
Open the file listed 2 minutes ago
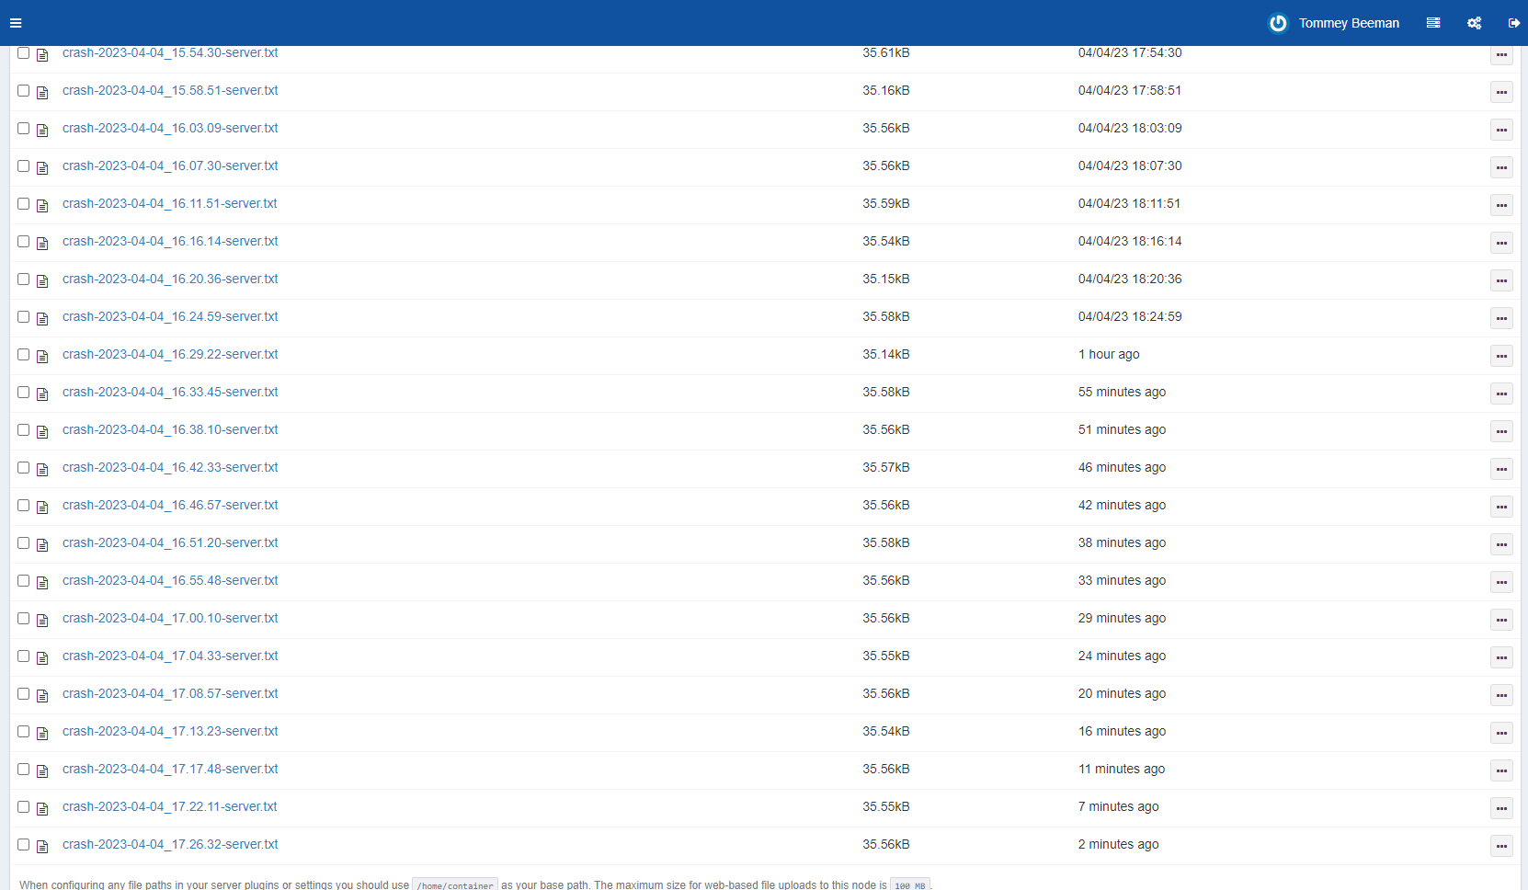pyautogui.click(x=170, y=844)
